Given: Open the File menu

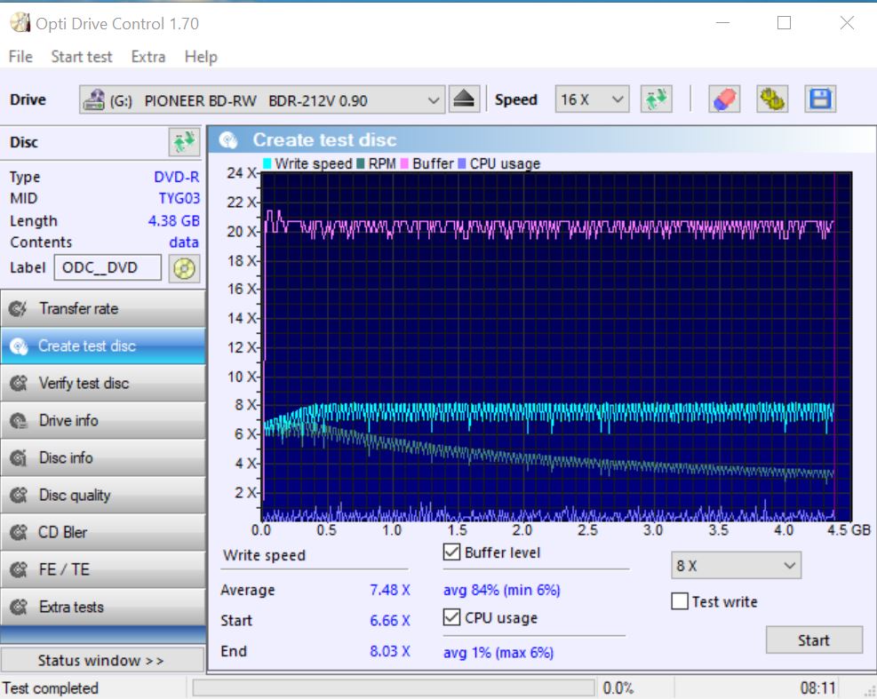Looking at the screenshot, I should click(x=20, y=57).
